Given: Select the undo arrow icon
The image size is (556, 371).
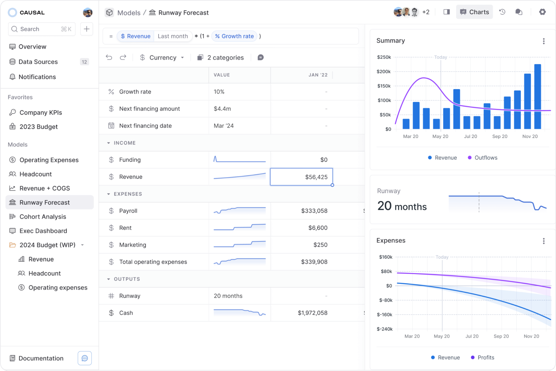Looking at the screenshot, I should point(109,58).
